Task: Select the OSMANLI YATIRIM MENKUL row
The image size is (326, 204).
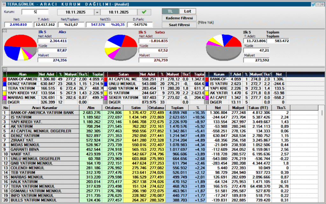Action: pyautogui.click(x=160, y=191)
